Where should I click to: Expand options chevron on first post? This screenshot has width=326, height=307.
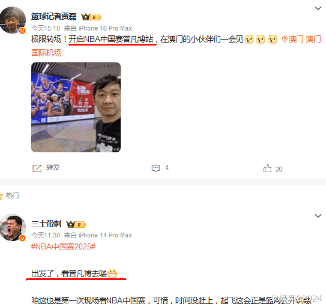pyautogui.click(x=318, y=8)
